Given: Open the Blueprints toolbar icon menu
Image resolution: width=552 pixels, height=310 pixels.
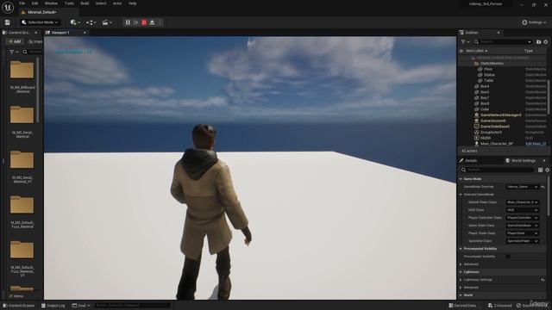Looking at the screenshot, I should (x=90, y=22).
